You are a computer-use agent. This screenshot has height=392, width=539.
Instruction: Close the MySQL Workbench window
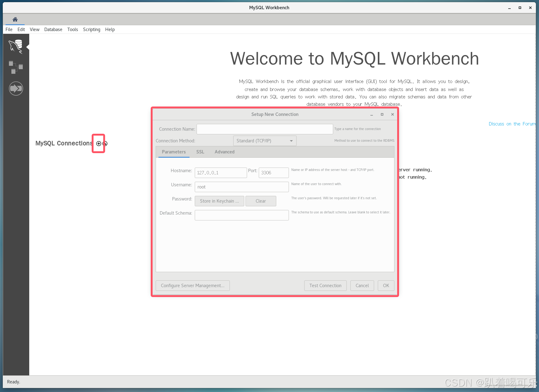(530, 8)
